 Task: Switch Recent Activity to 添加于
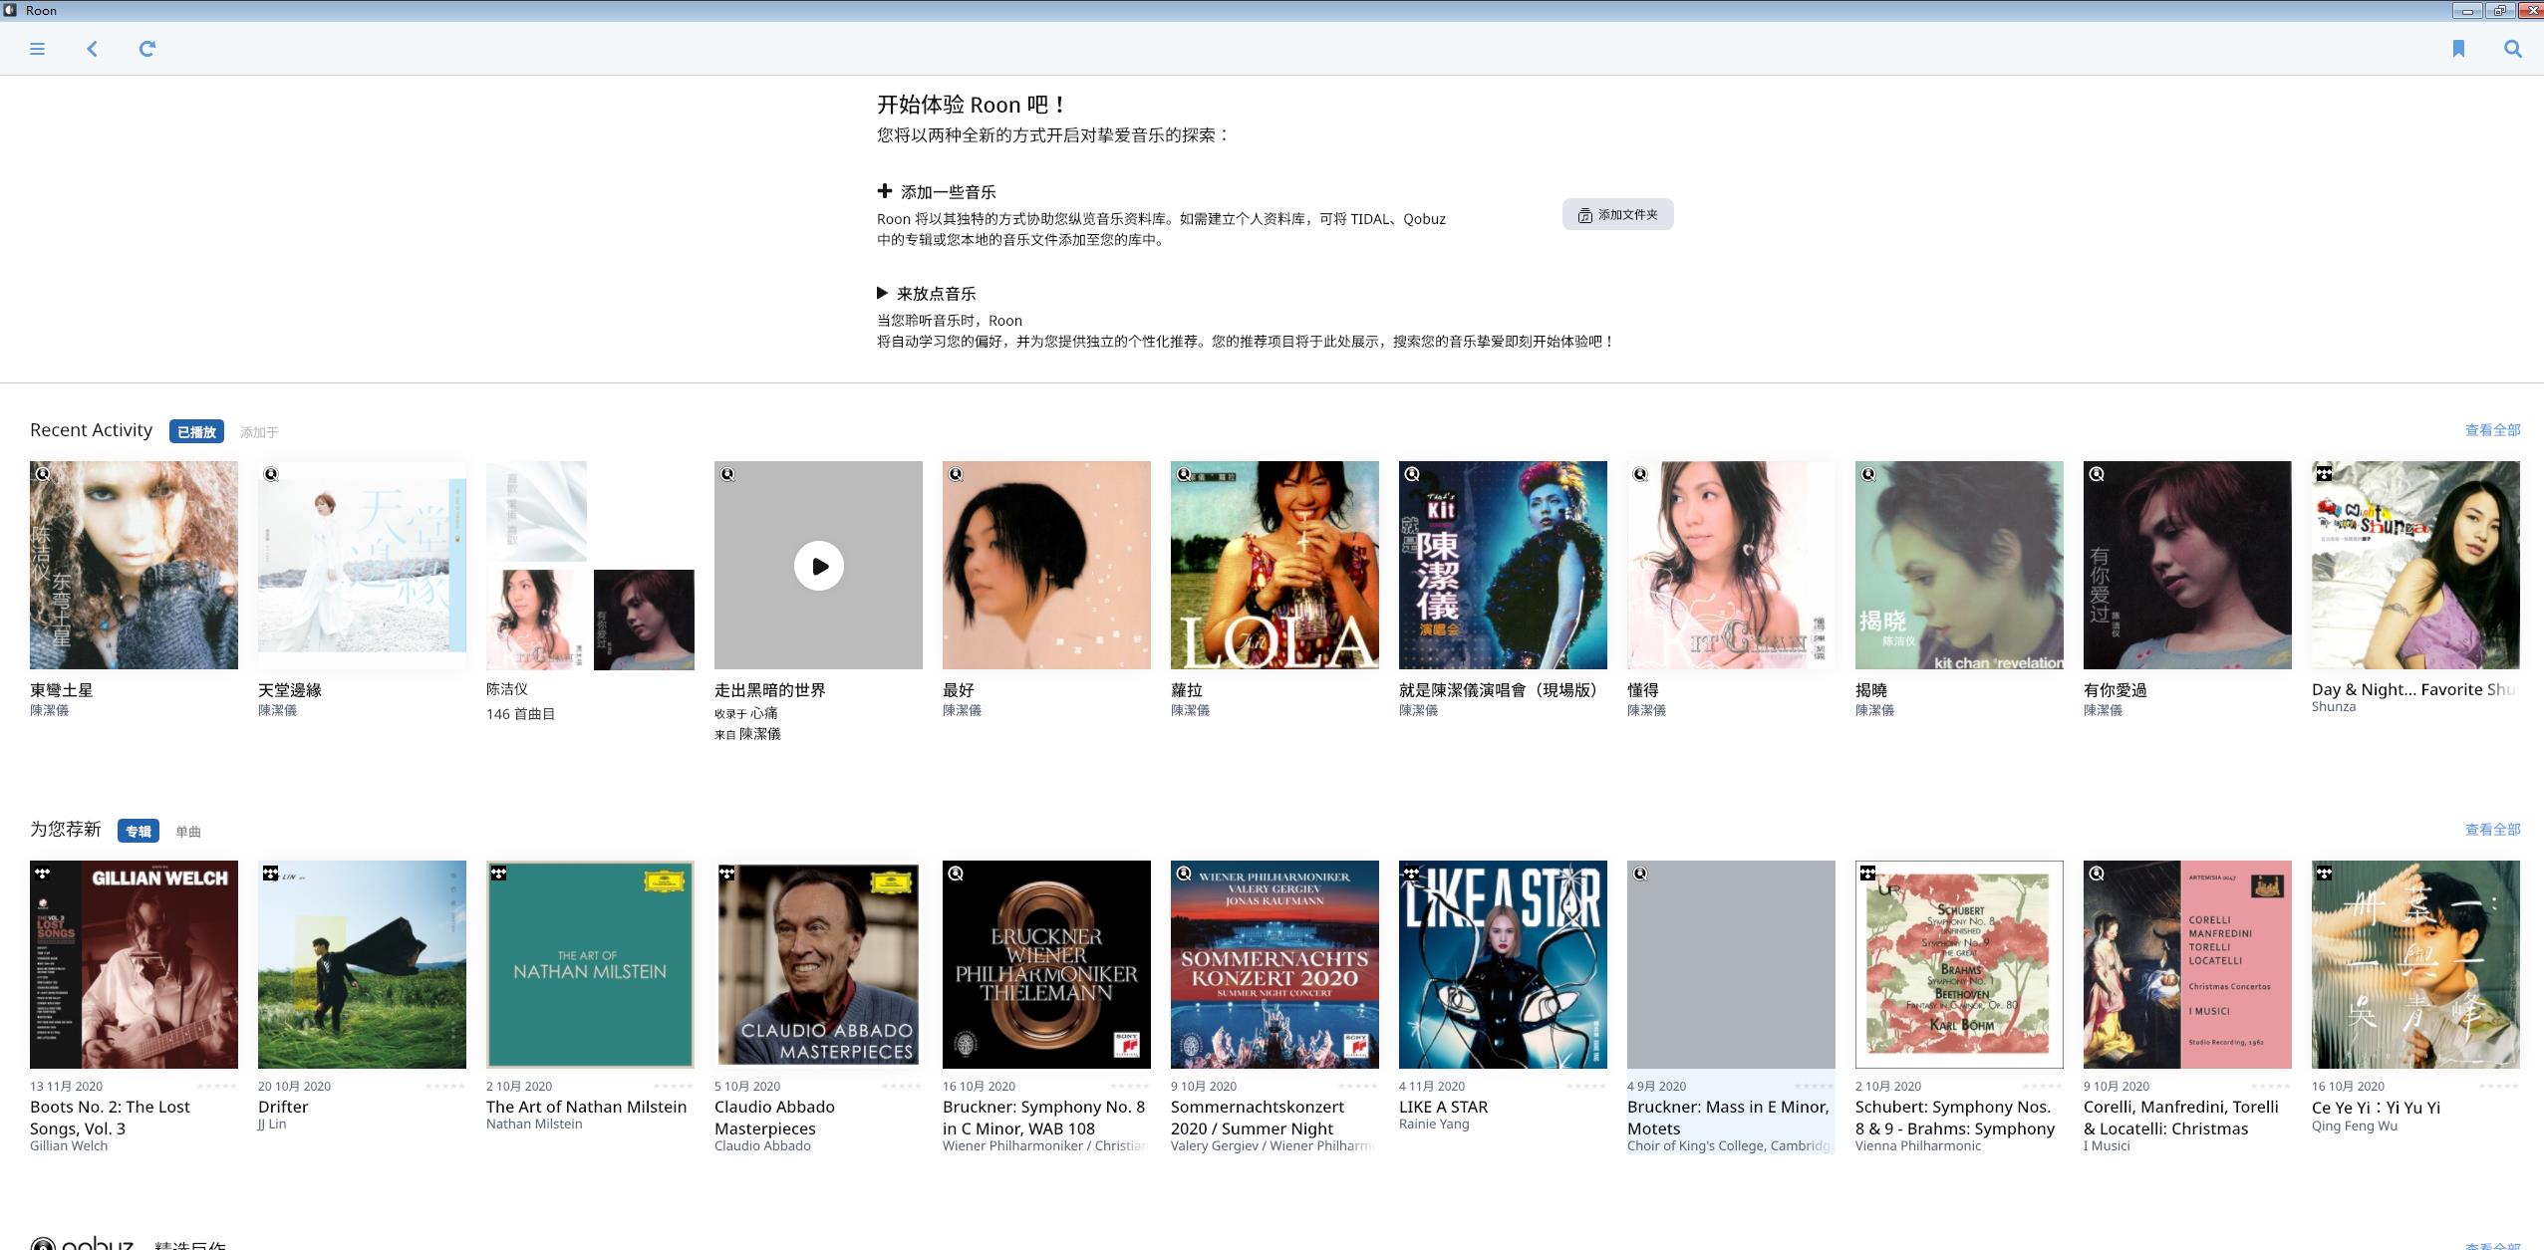[x=259, y=432]
